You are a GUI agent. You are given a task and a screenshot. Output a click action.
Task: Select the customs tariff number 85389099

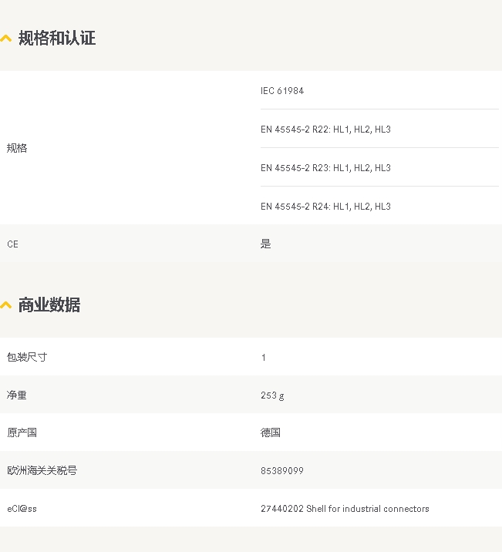click(x=282, y=471)
